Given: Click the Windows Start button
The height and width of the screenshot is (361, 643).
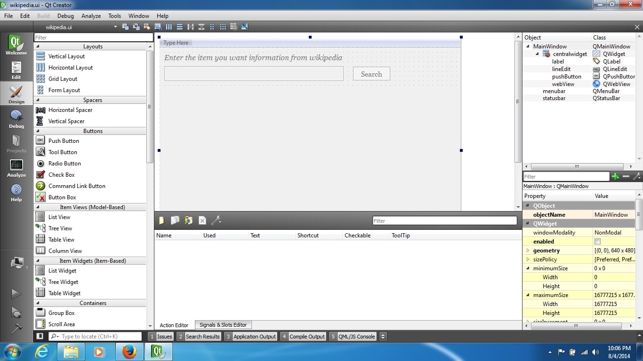Looking at the screenshot, I should 13,352.
